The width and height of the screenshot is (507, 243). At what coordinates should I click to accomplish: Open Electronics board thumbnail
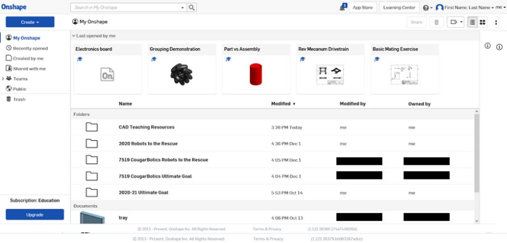108,74
